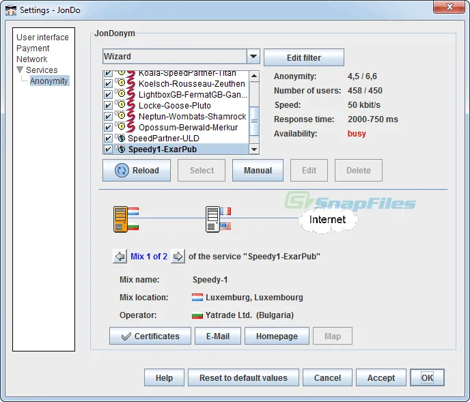The width and height of the screenshot is (470, 402).
Task: Open Network settings section
Action: point(32,59)
